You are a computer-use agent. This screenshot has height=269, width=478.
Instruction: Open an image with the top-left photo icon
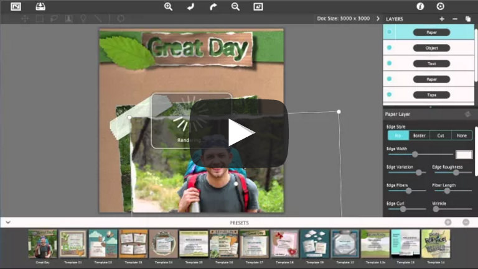16,6
